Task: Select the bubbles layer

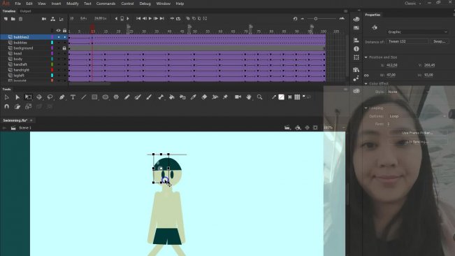Action: pos(20,43)
